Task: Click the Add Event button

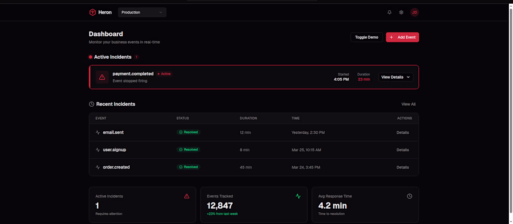Action: pyautogui.click(x=402, y=37)
